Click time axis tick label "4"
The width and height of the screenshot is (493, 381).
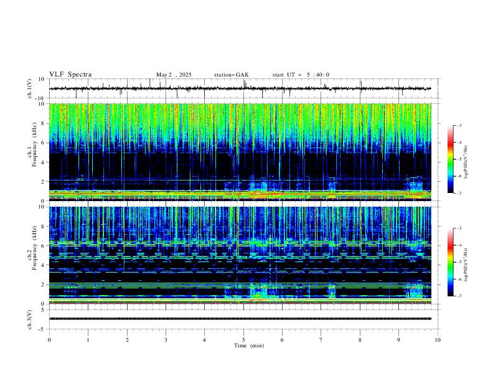click(204, 340)
